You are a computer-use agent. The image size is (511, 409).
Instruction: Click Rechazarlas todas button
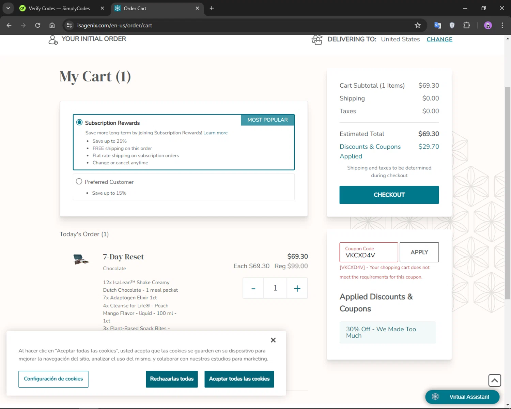172,379
